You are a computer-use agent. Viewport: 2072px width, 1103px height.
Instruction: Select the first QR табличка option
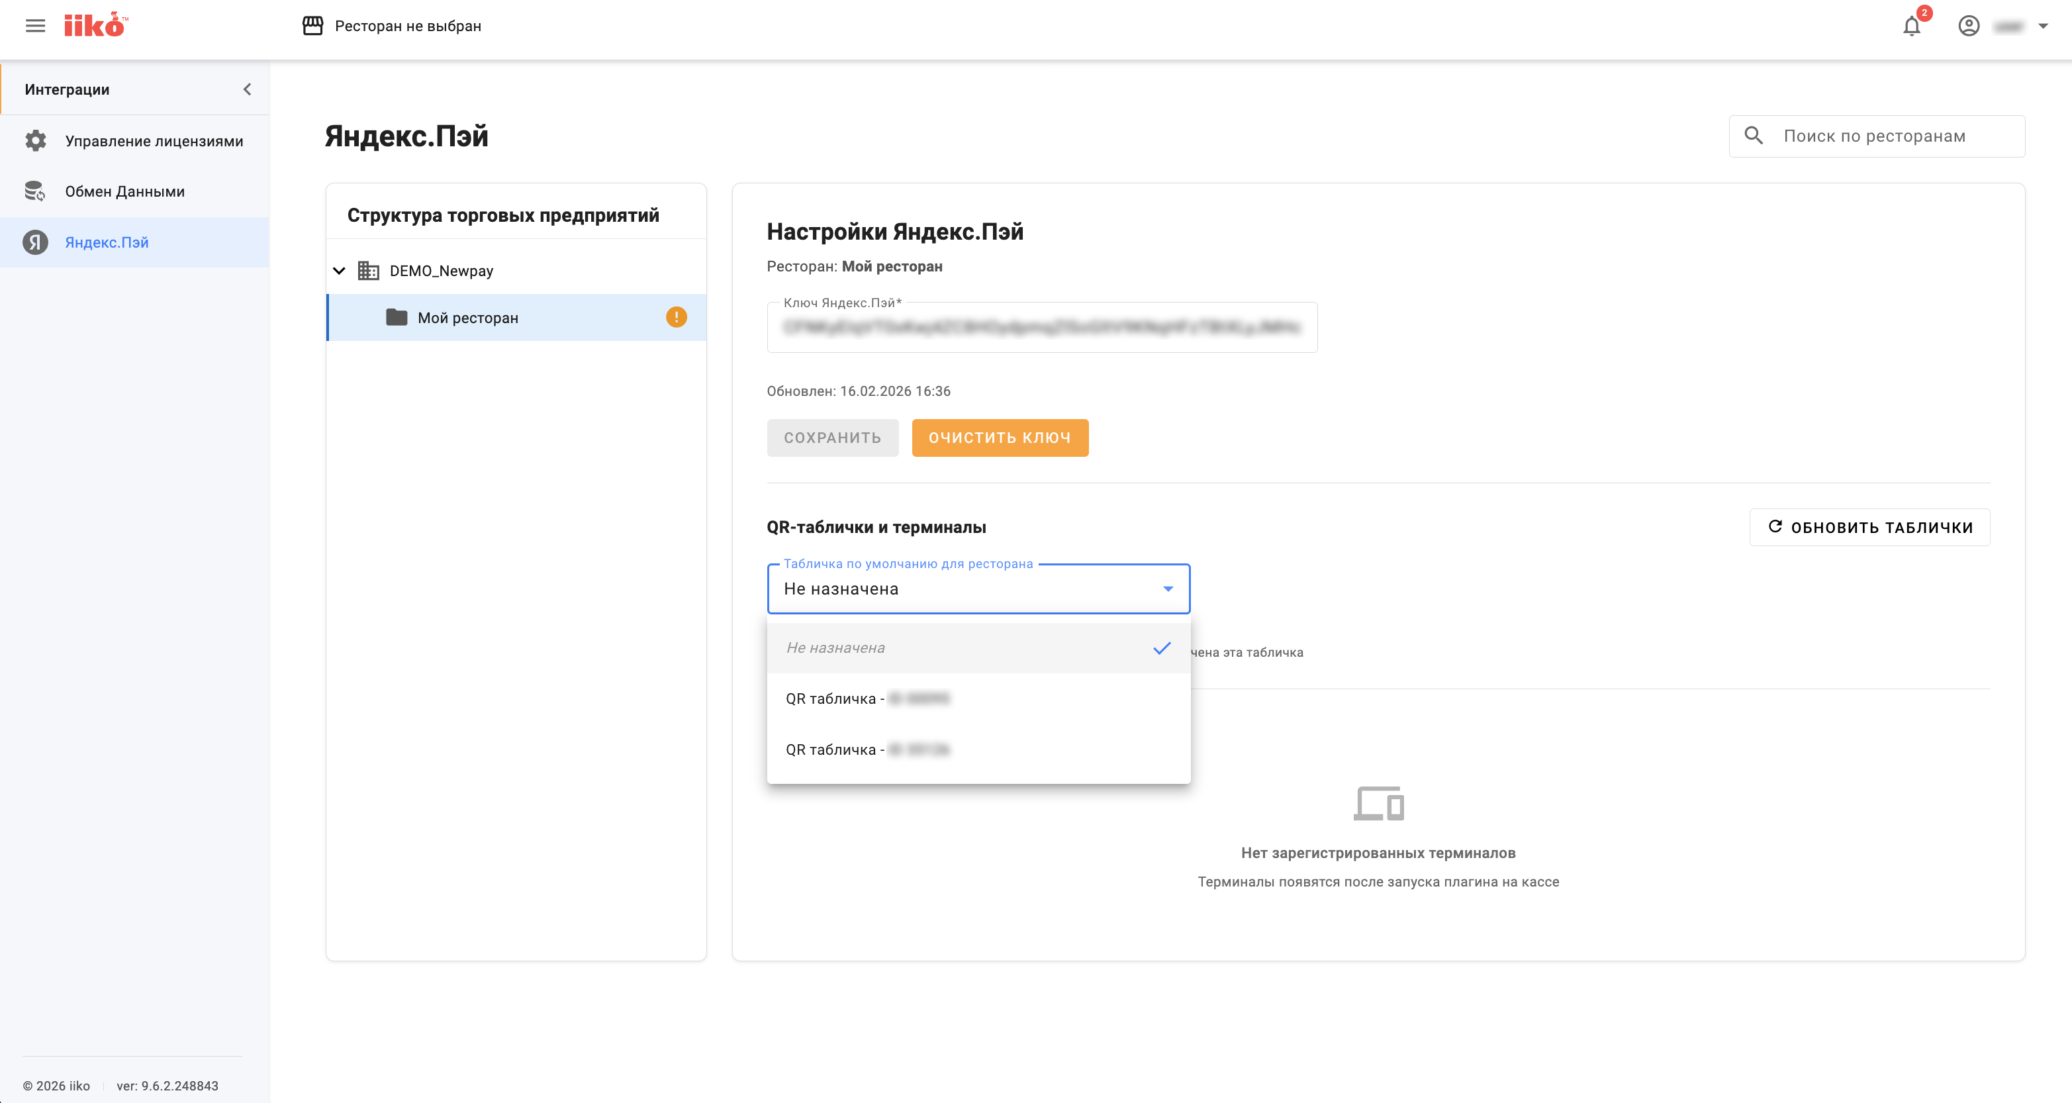[978, 698]
